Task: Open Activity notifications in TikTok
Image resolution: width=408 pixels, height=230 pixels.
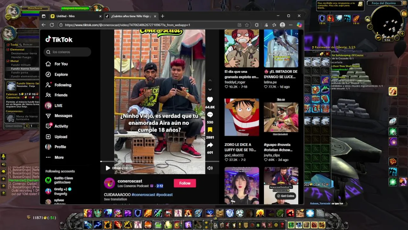Action: (x=57, y=126)
